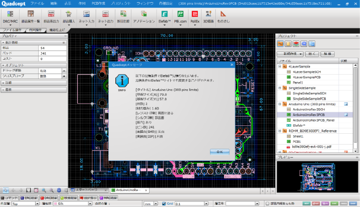
Task: Collapse the 4LayerSample project node
Action: click(280, 67)
